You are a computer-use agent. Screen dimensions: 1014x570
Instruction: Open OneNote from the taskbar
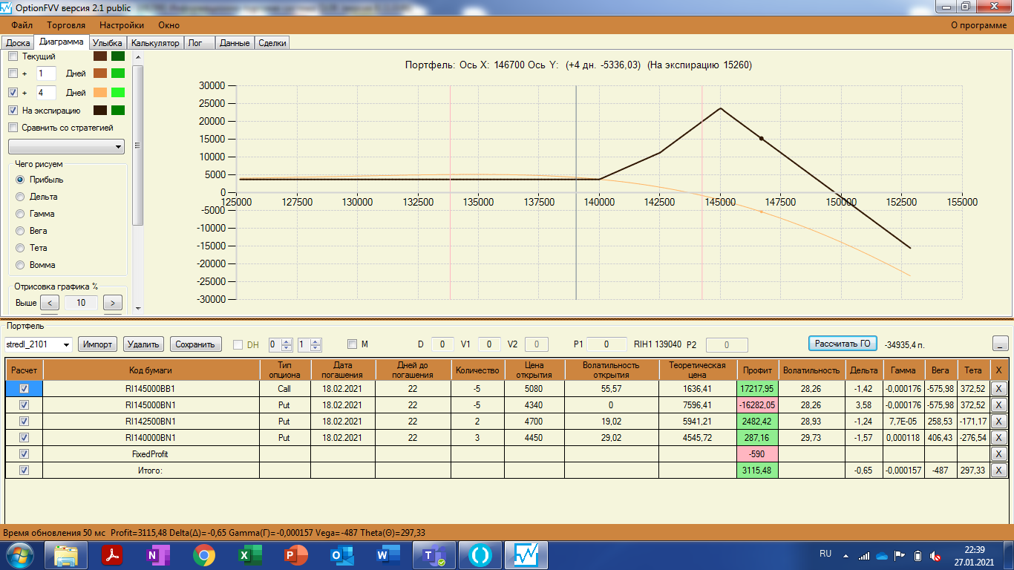click(x=158, y=555)
